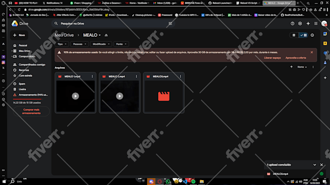Open Drive search filter options icon
Screen dimensions: 330x185
(170, 24)
